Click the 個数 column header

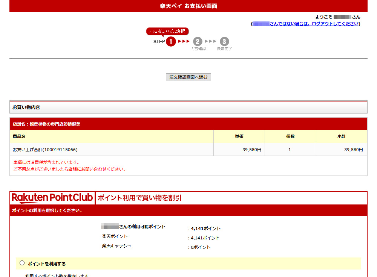coord(290,137)
